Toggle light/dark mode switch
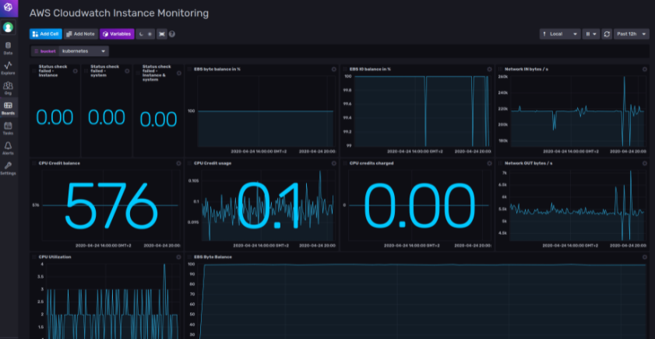 (146, 34)
